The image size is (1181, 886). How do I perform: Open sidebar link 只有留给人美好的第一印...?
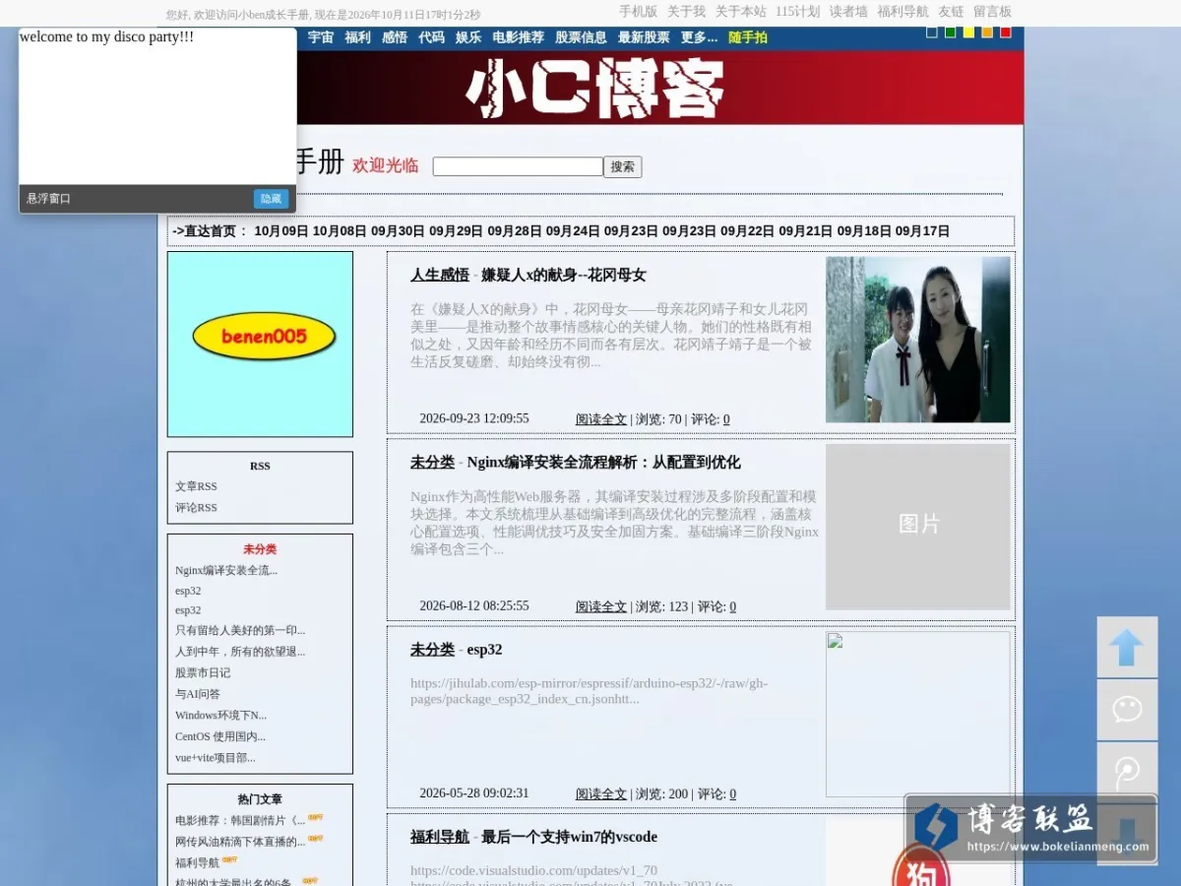click(240, 630)
